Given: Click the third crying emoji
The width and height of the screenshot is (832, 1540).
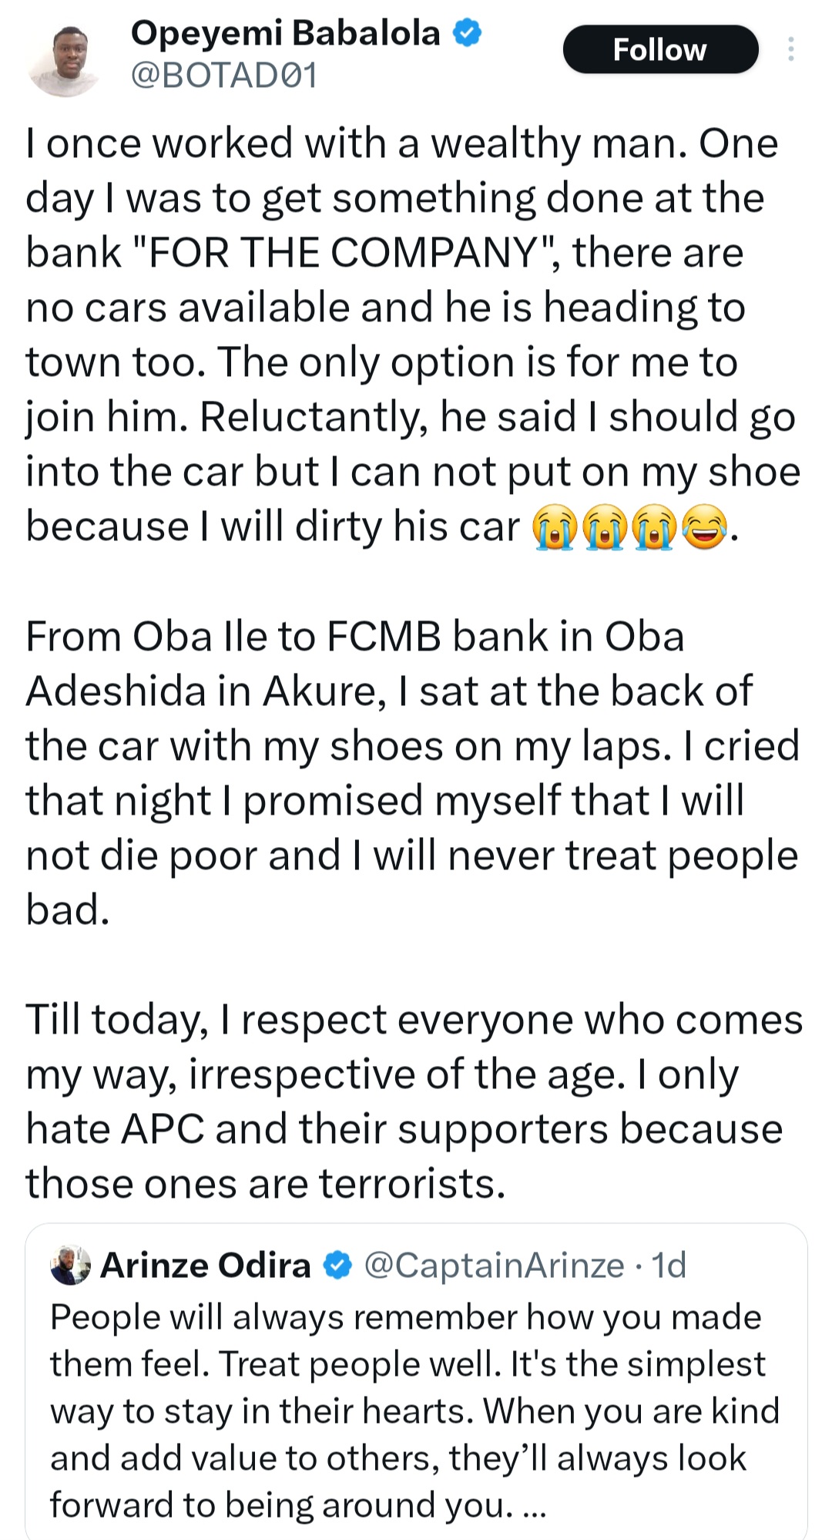Looking at the screenshot, I should [x=655, y=530].
